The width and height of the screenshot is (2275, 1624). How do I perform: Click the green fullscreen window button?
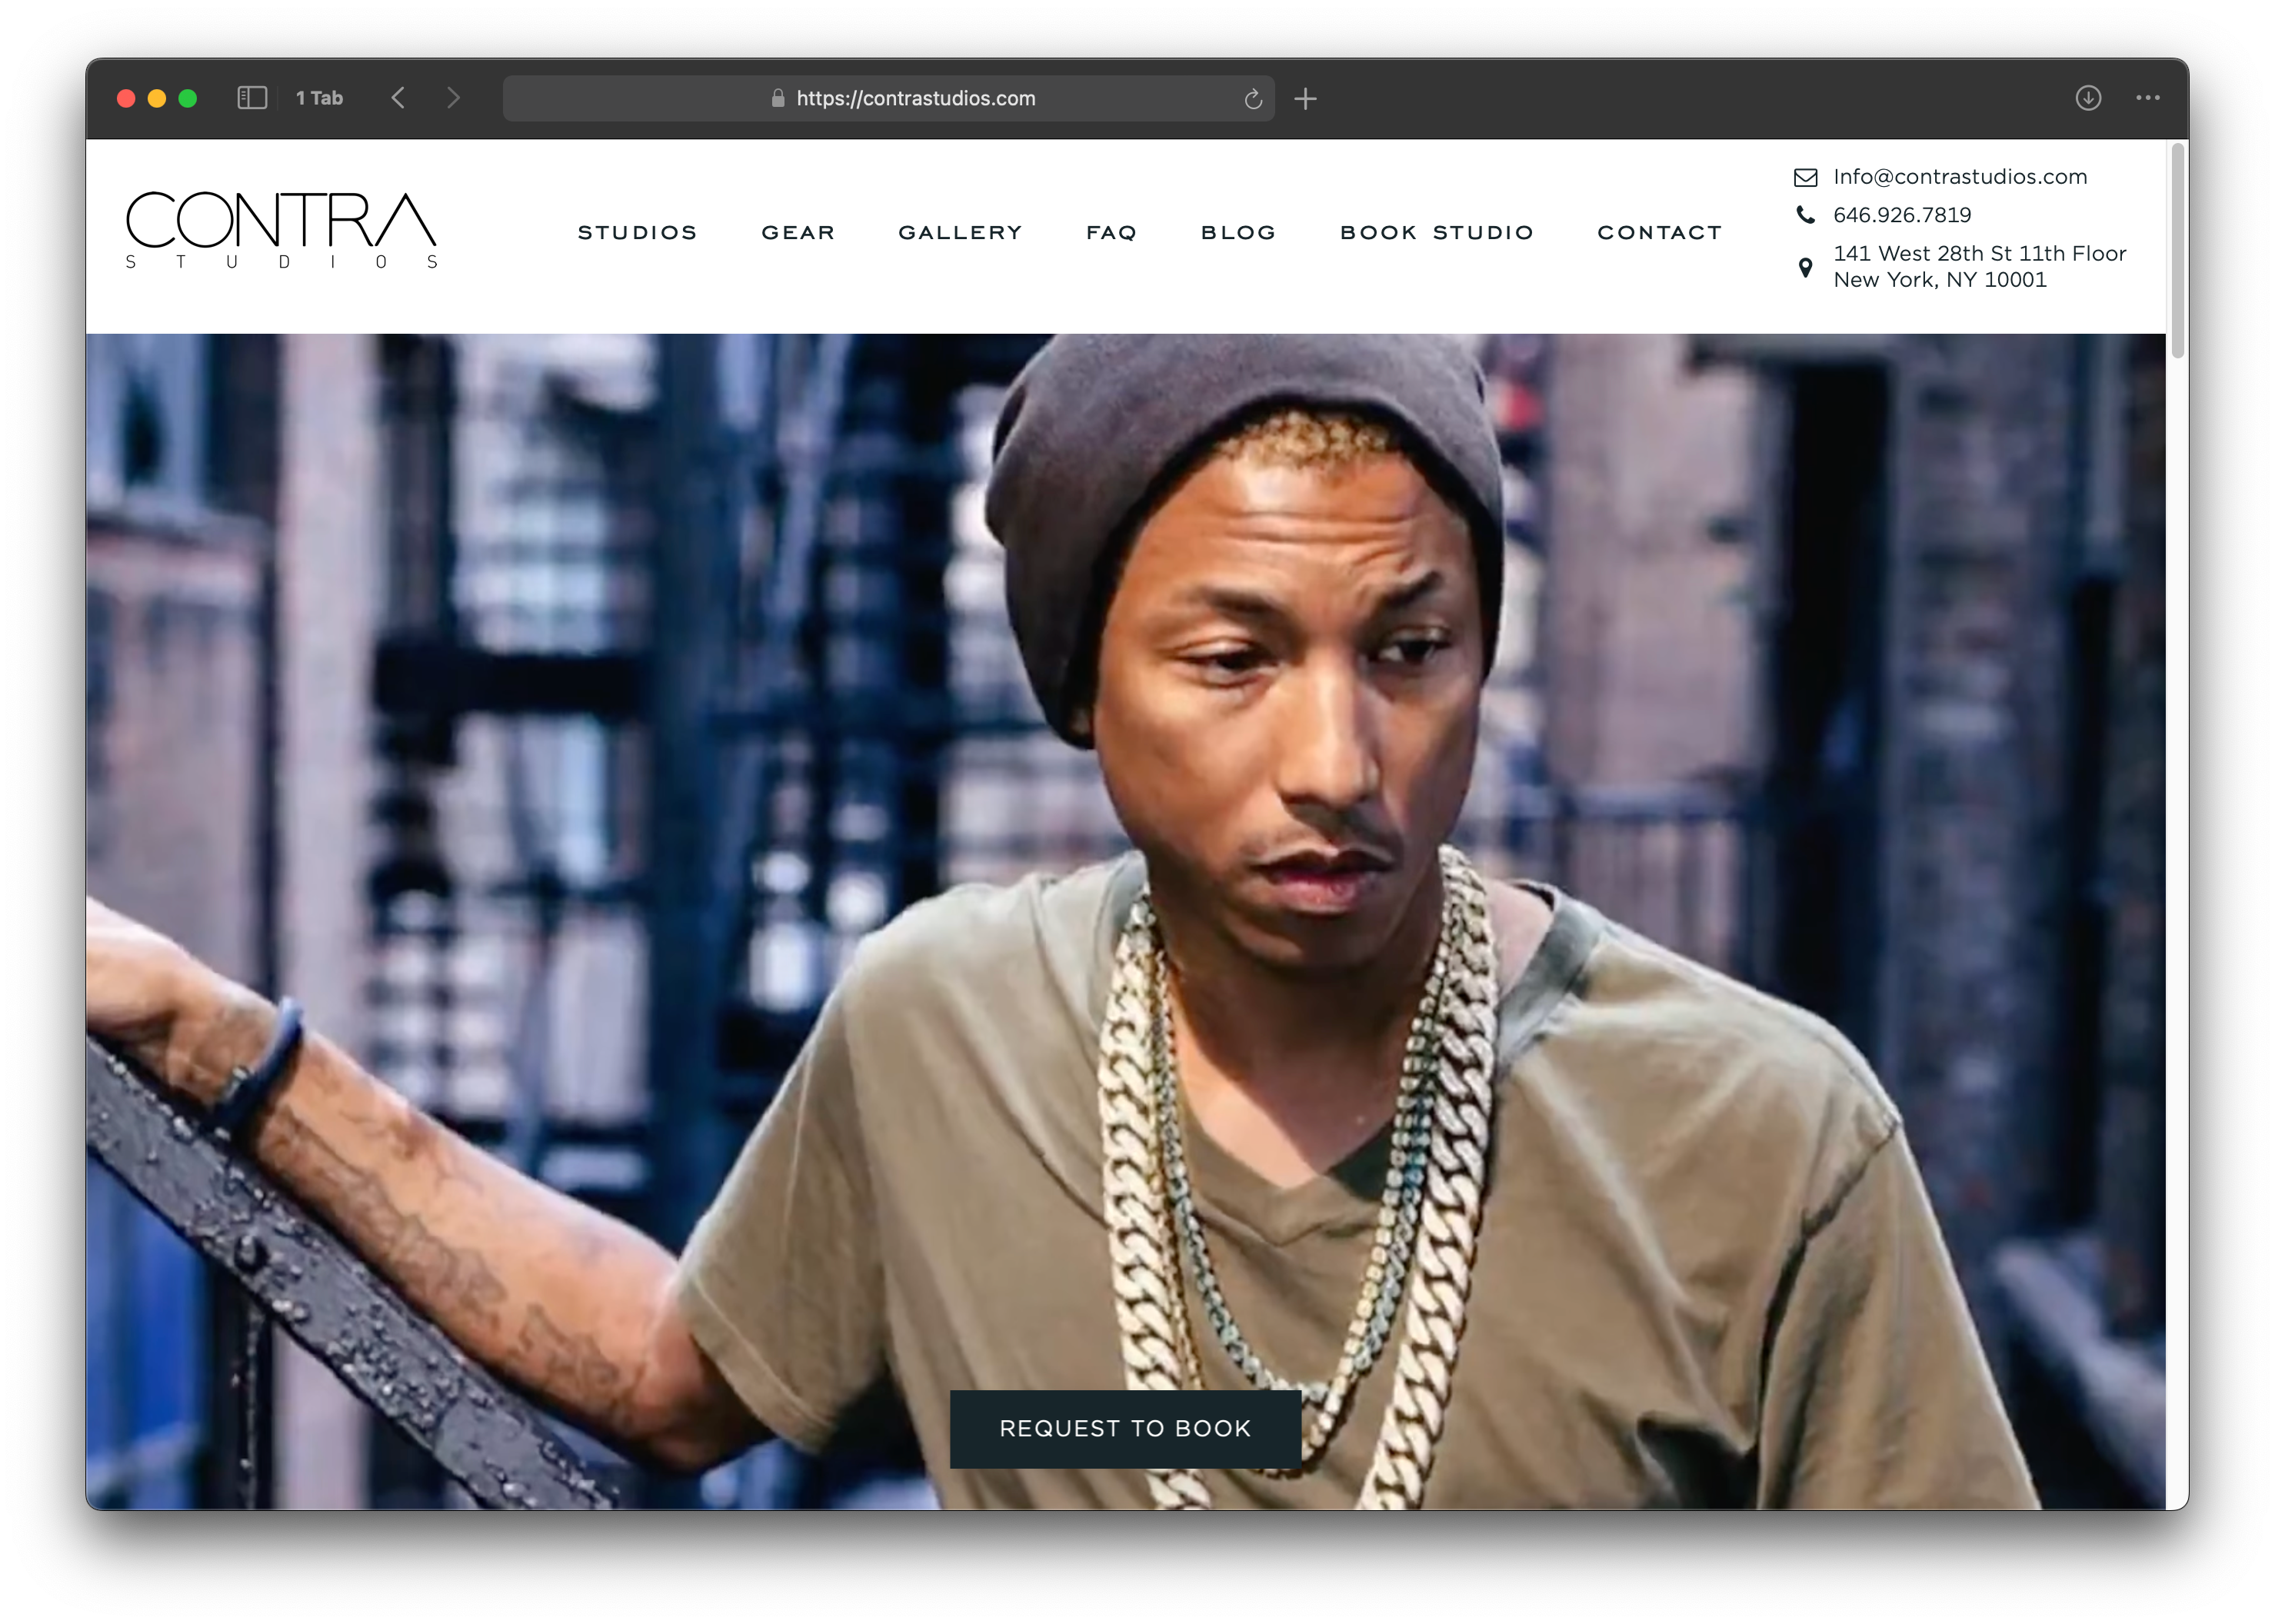tap(187, 98)
